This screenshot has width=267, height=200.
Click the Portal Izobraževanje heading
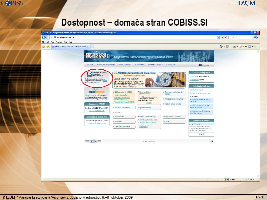(147, 117)
